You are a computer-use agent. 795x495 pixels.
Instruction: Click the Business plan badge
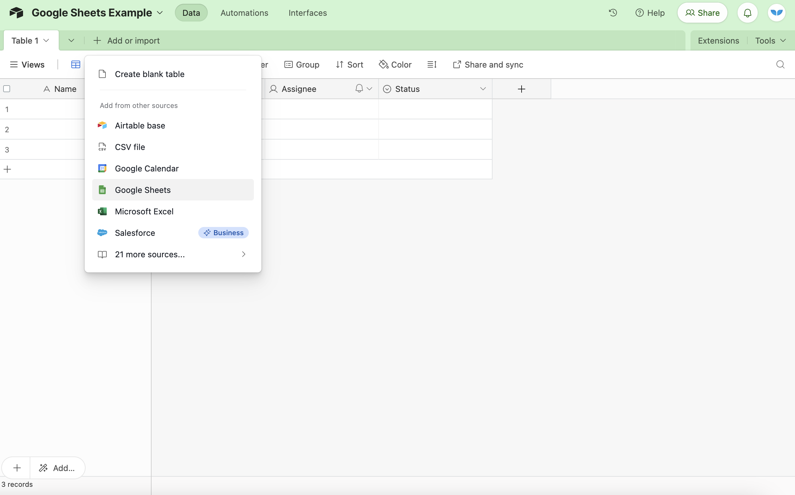223,233
